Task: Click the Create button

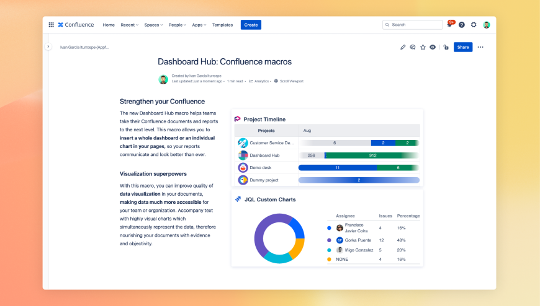Action: [x=251, y=25]
